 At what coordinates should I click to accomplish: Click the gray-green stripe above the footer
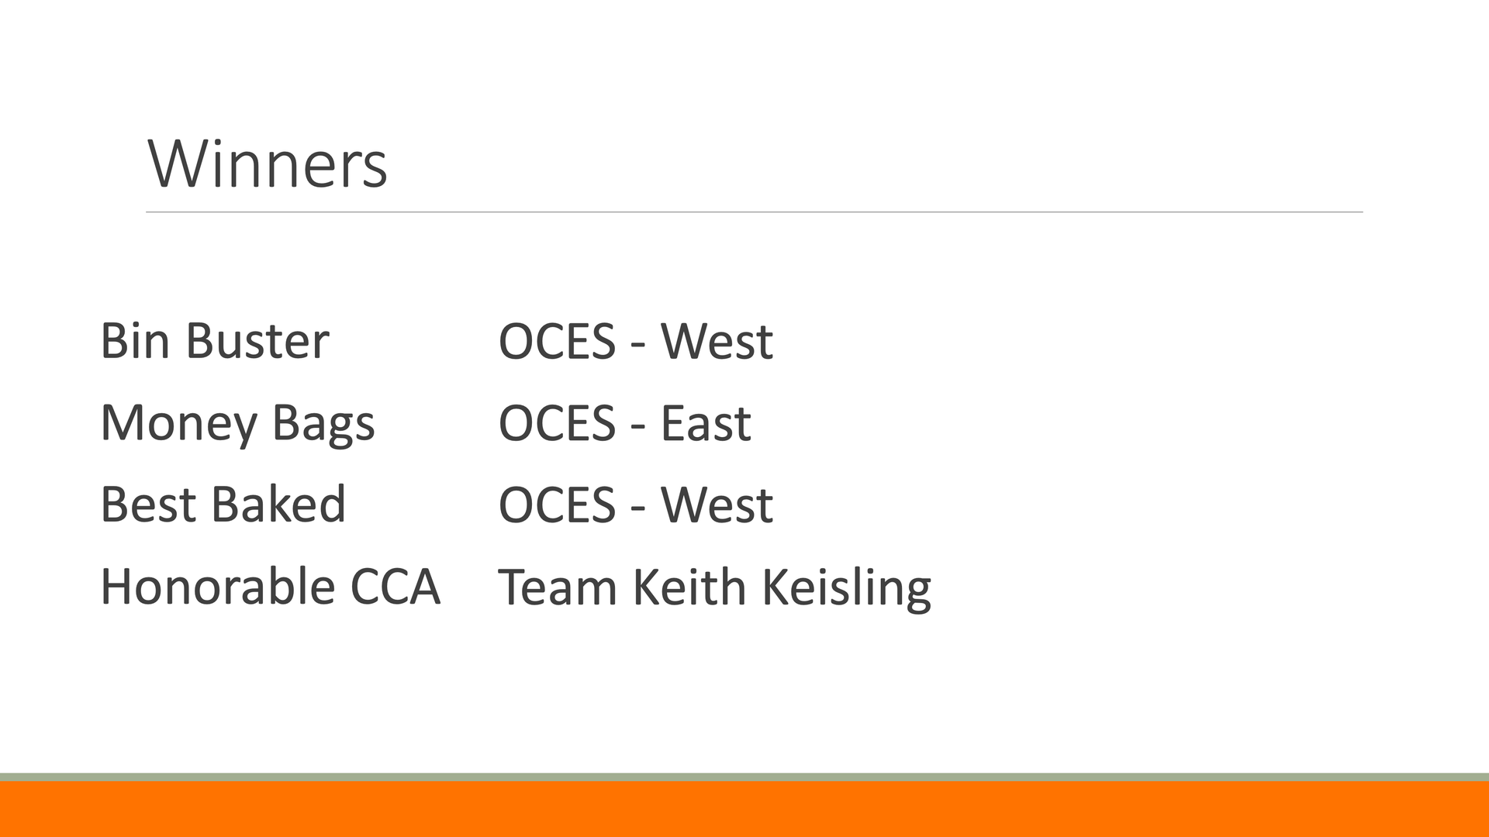744,777
